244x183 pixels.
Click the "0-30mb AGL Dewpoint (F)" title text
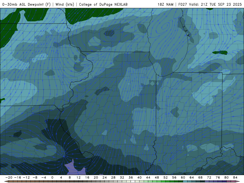point(27,4)
